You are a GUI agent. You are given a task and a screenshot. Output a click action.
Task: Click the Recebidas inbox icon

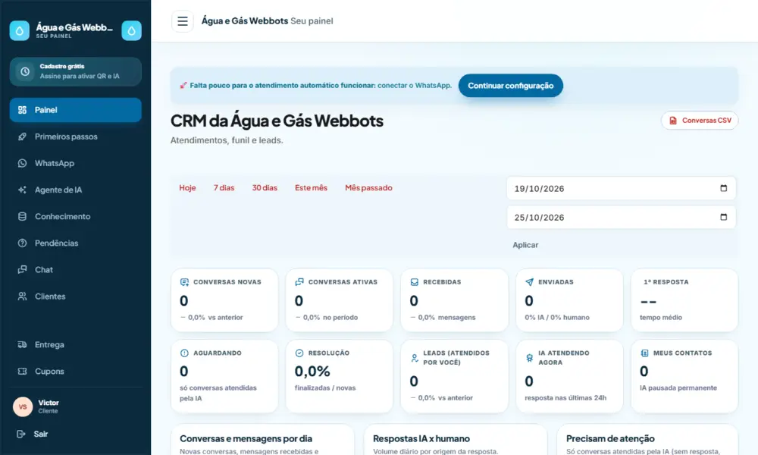[x=415, y=282]
